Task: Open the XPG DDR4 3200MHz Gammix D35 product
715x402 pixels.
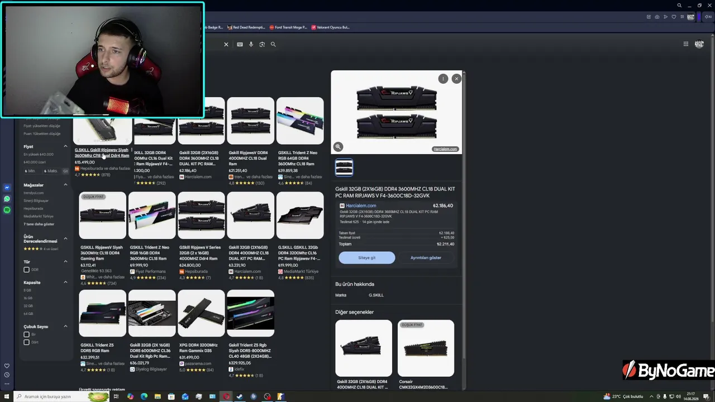Action: pos(201,331)
